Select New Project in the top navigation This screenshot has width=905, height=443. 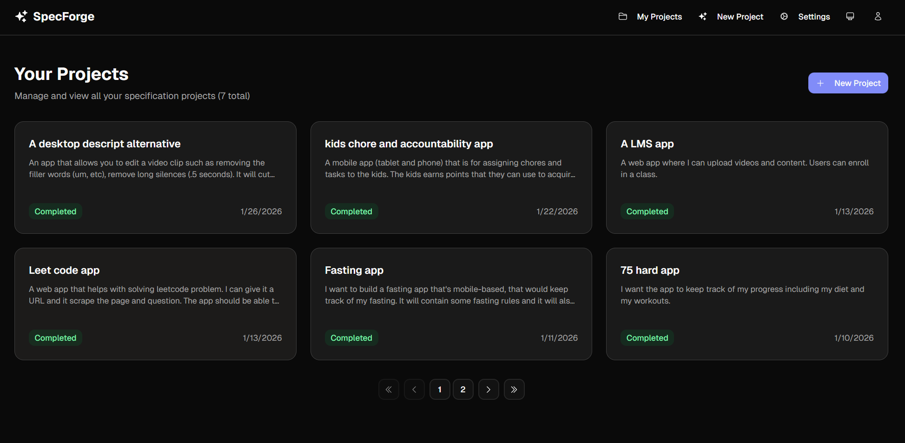pyautogui.click(x=740, y=16)
